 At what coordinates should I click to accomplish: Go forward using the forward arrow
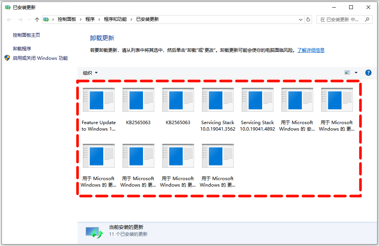tap(20, 20)
